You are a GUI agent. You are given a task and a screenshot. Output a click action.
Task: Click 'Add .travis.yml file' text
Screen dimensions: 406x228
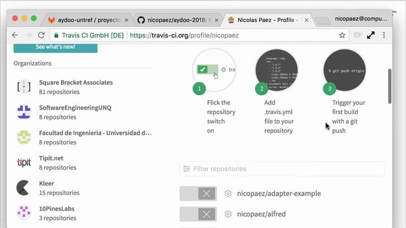(x=279, y=117)
